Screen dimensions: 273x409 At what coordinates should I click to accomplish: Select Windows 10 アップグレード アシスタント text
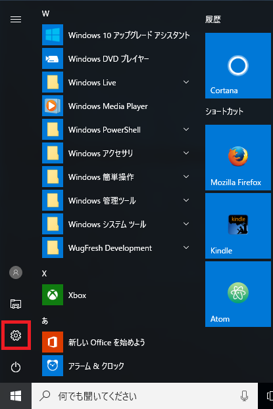(x=129, y=35)
